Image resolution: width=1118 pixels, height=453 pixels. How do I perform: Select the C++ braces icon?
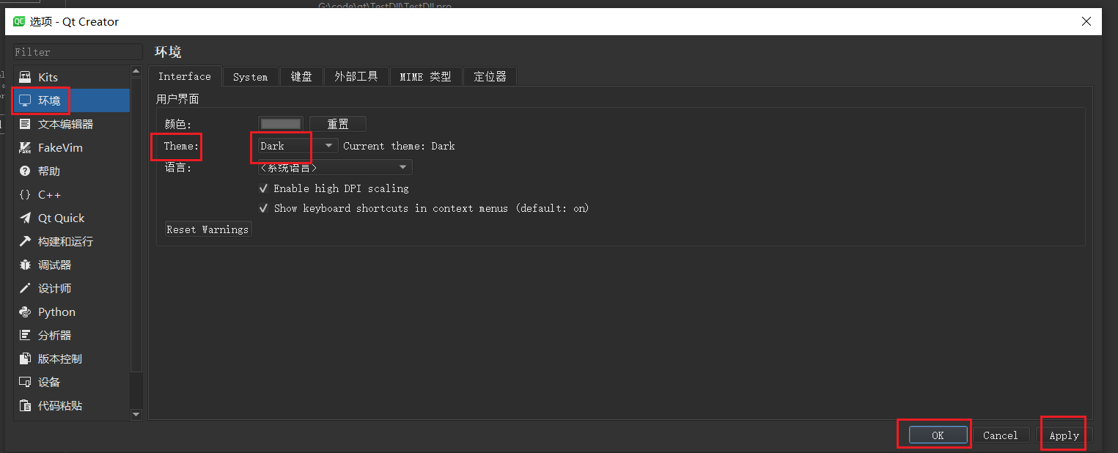[25, 194]
